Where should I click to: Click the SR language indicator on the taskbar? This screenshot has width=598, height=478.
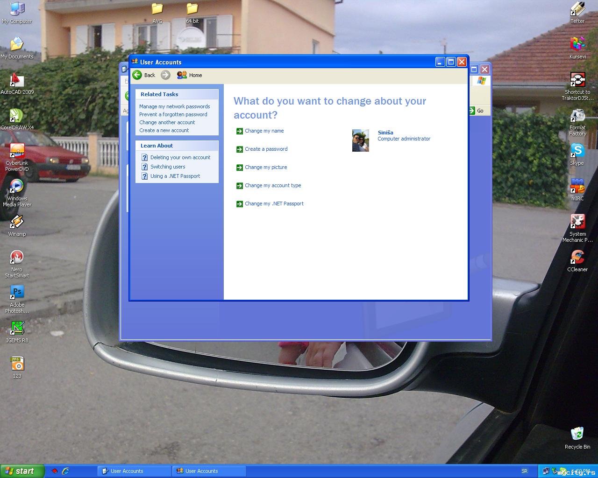[524, 471]
